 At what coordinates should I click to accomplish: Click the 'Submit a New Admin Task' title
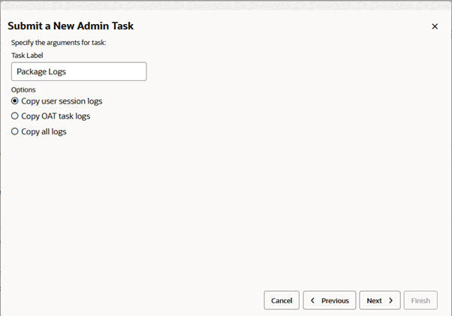click(71, 26)
